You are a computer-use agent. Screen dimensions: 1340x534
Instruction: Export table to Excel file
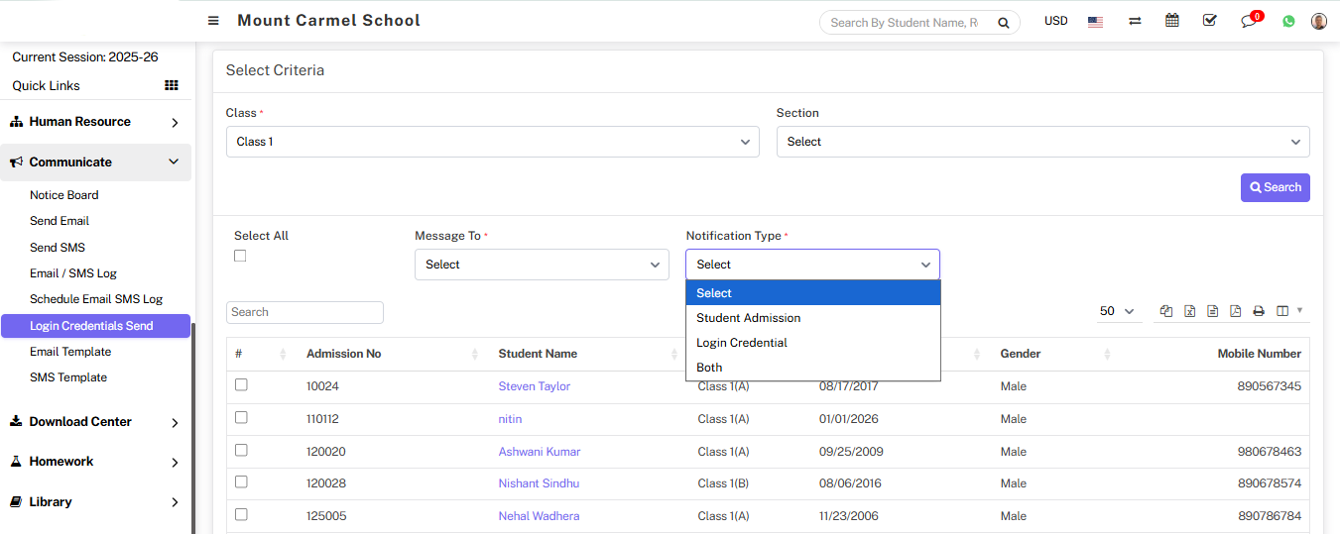(1189, 311)
